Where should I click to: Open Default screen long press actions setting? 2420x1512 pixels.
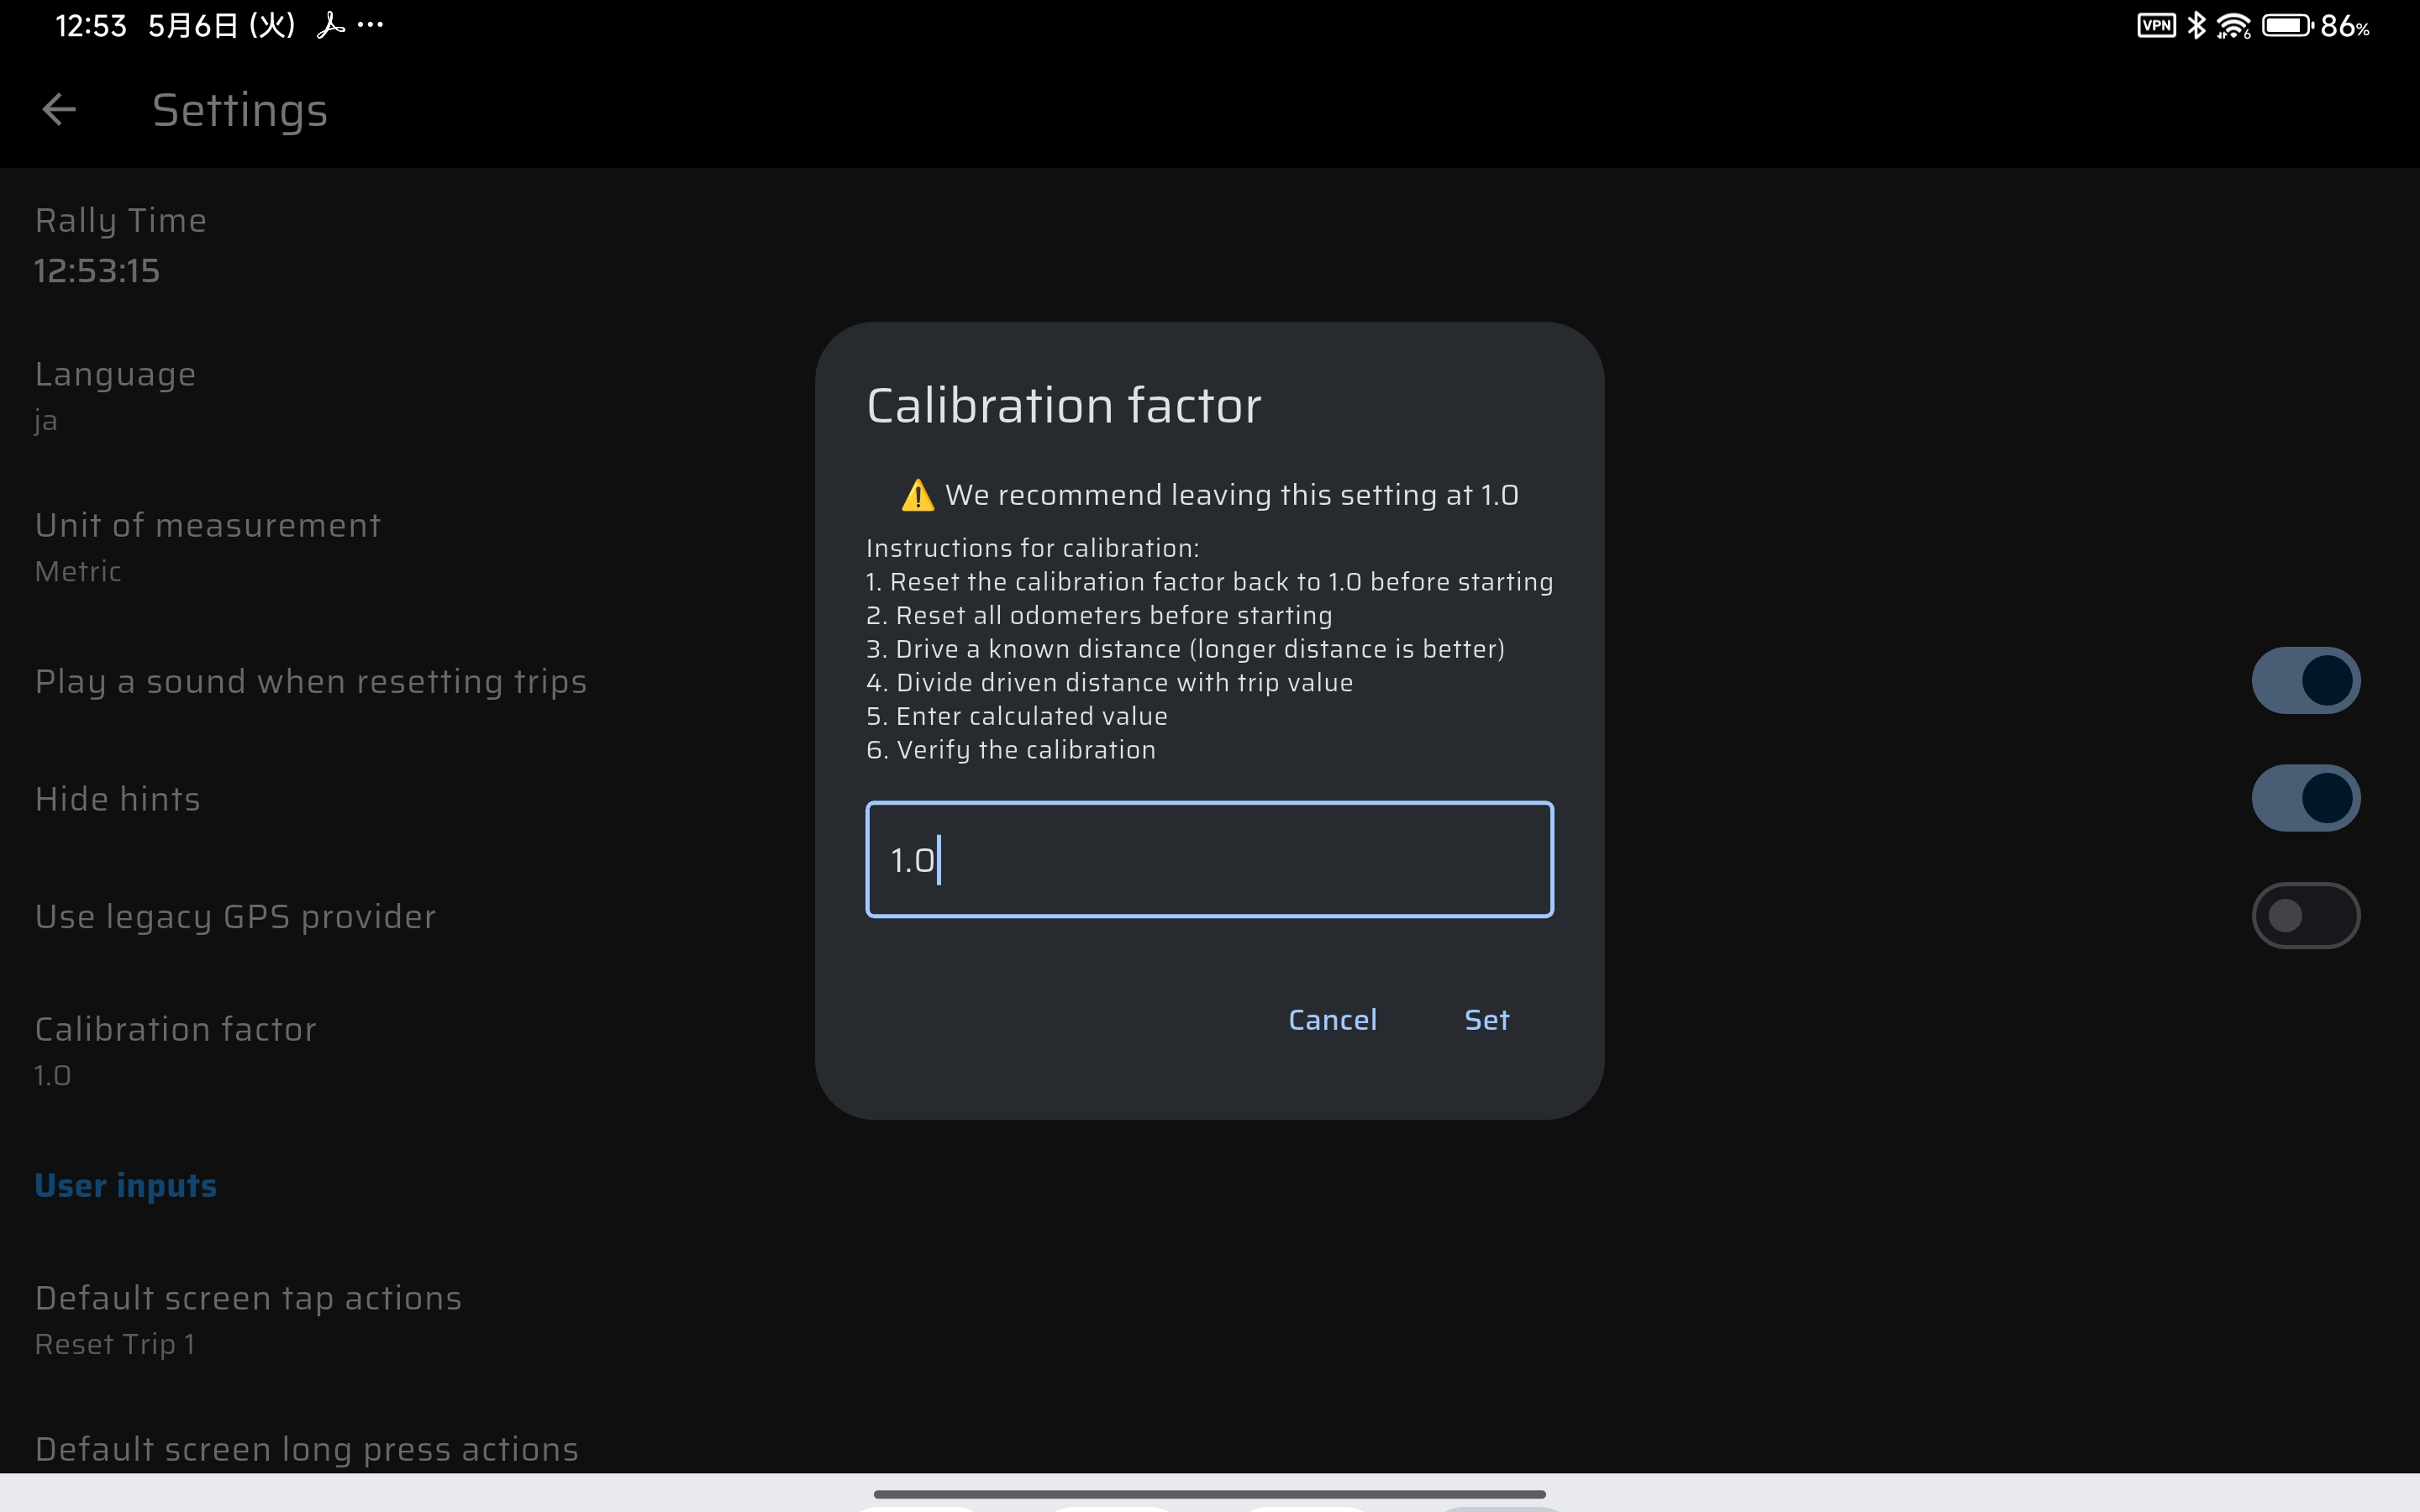click(x=306, y=1449)
